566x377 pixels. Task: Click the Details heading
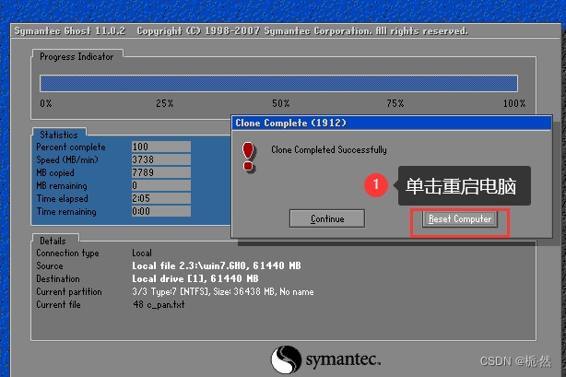tap(53, 241)
